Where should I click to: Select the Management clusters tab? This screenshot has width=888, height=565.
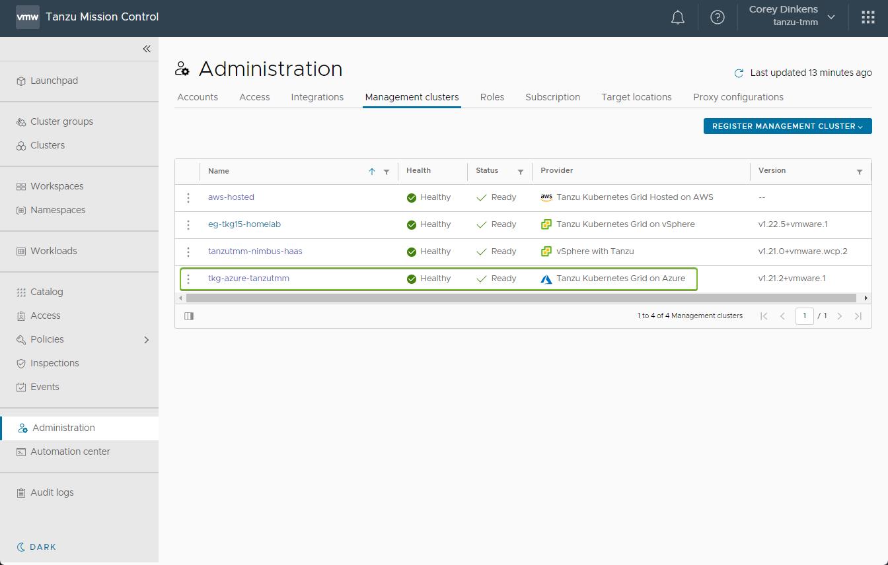pyautogui.click(x=412, y=97)
